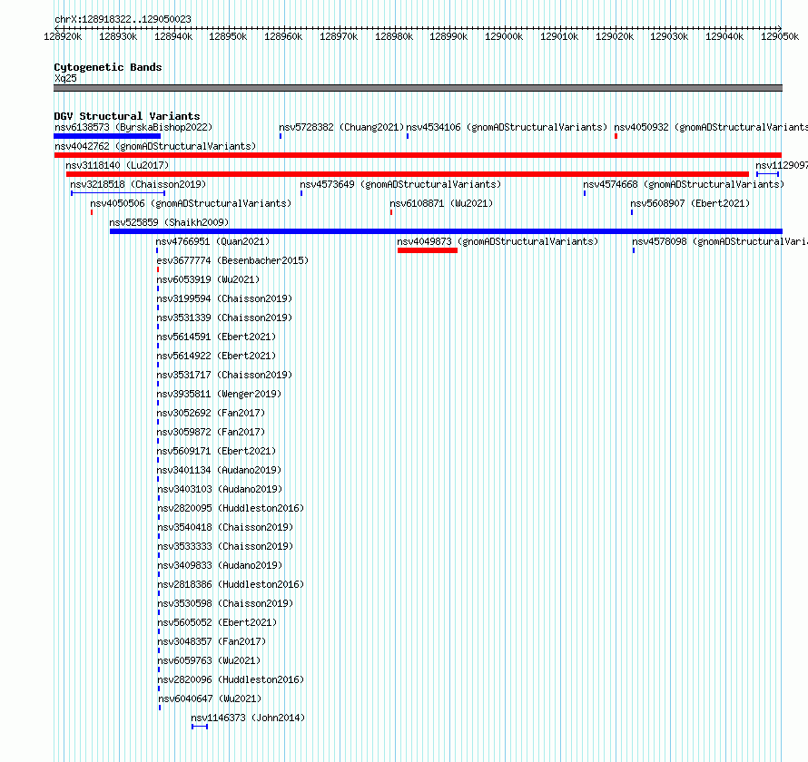808x762 pixels.
Task: Open nsv4573649 (gnomADStructuralVariants) label
Action: pyautogui.click(x=400, y=184)
